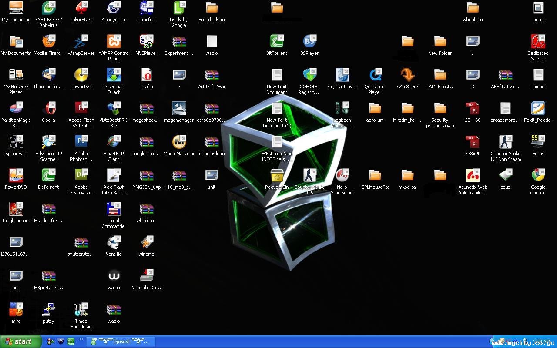Launch the putty shortcut
The width and height of the screenshot is (557, 348).
tap(48, 310)
